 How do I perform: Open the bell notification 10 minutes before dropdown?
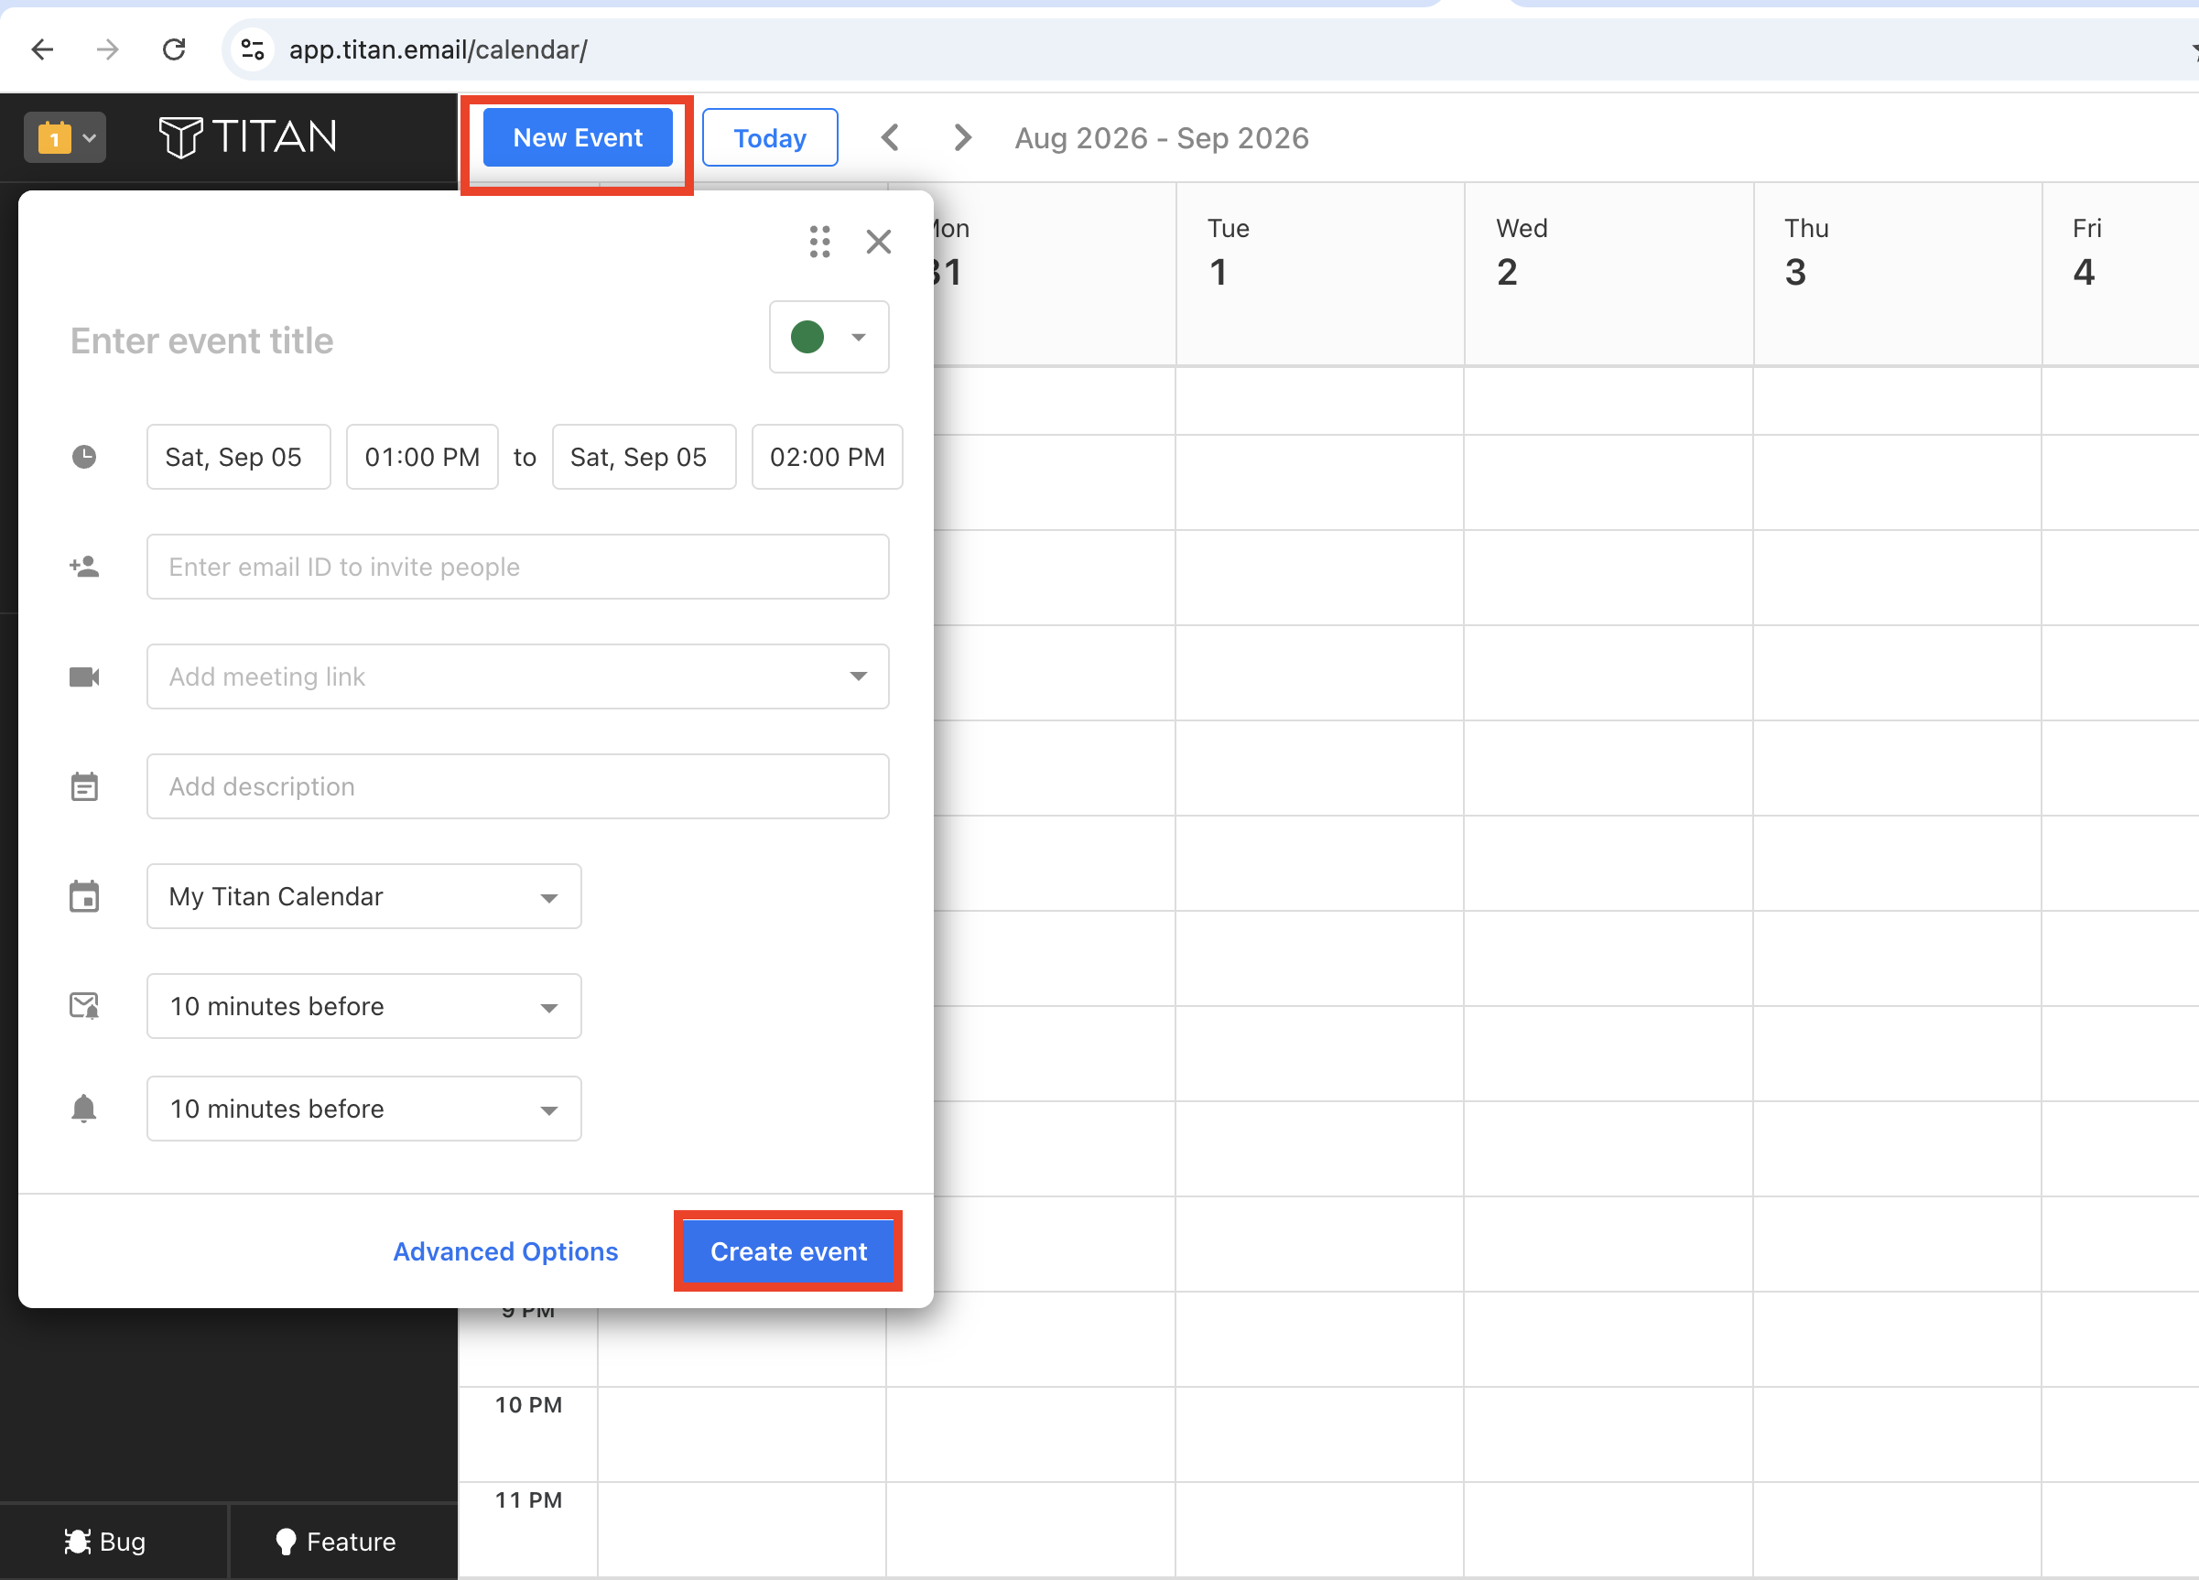[x=363, y=1108]
